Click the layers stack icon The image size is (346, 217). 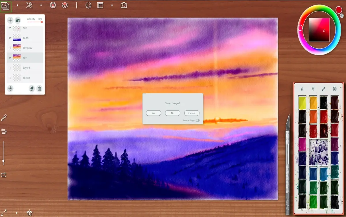click(x=65, y=5)
